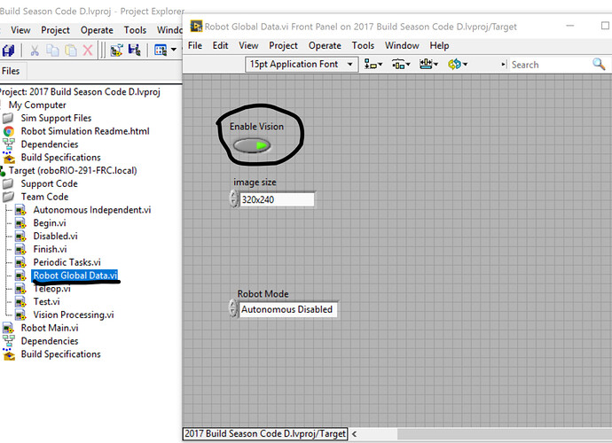Screen dimensions: 612x443
Task: Click the image size increment/decrement stepper
Action: point(233,198)
